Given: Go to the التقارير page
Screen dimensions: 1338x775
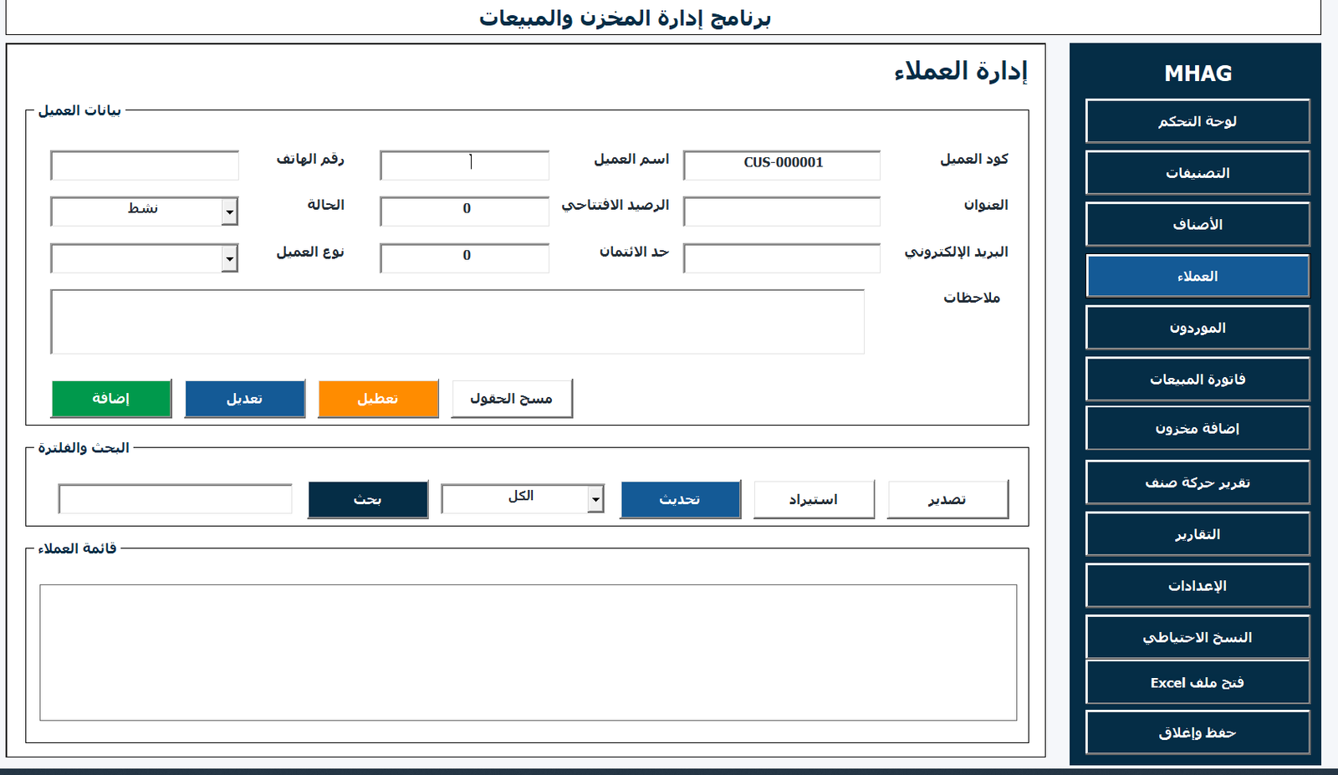Looking at the screenshot, I should pos(1198,534).
